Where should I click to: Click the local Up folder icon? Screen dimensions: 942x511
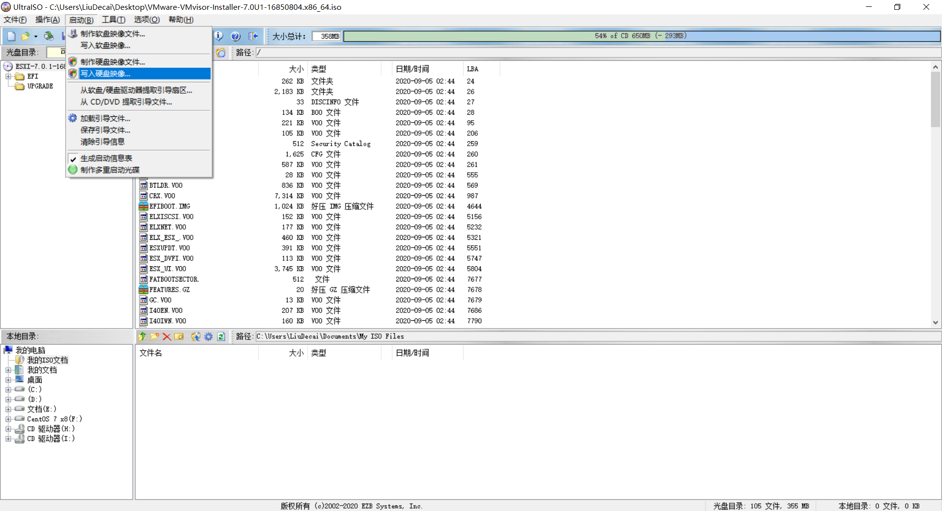(x=142, y=336)
